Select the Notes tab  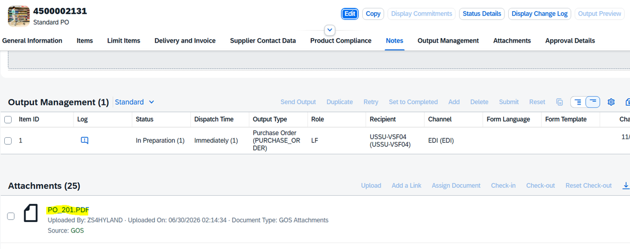pyautogui.click(x=395, y=40)
